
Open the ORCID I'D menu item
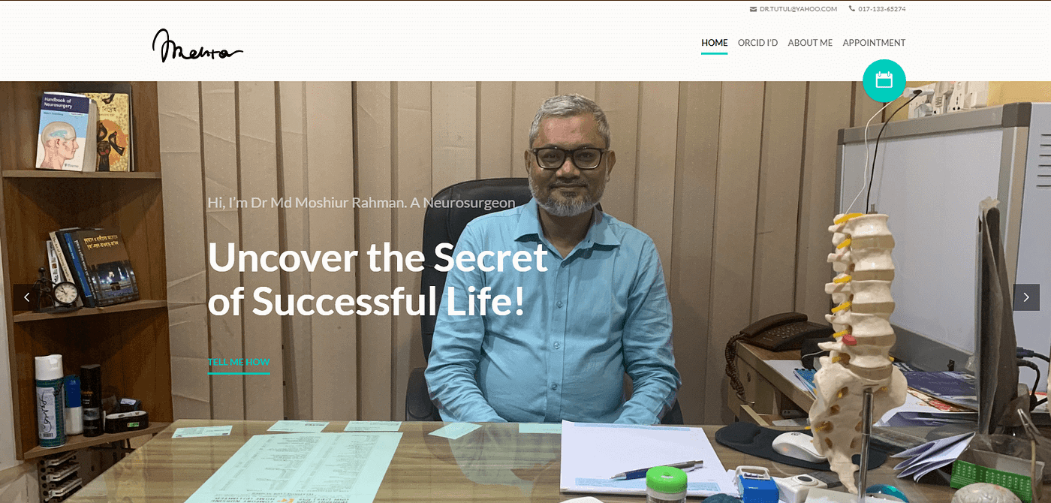point(757,43)
